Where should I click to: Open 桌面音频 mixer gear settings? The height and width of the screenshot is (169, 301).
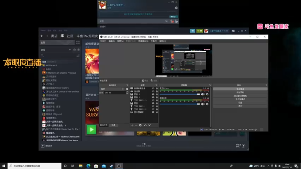point(207,104)
